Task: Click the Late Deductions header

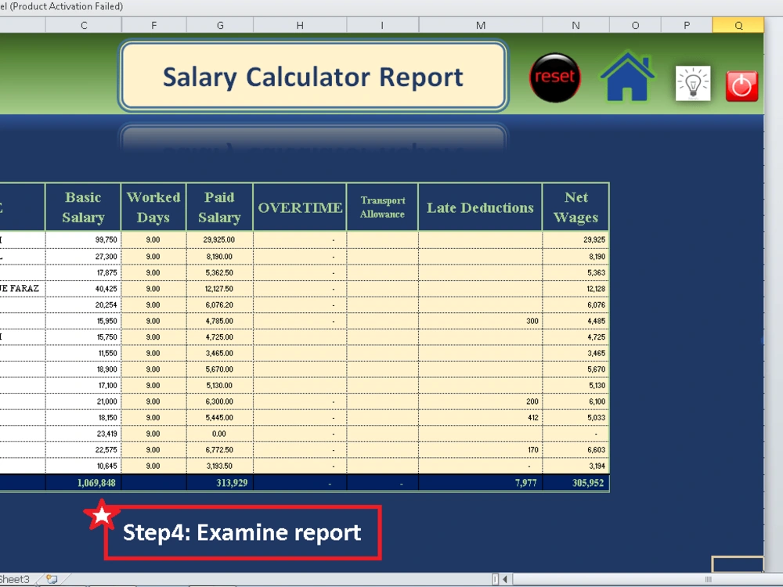Action: click(479, 207)
